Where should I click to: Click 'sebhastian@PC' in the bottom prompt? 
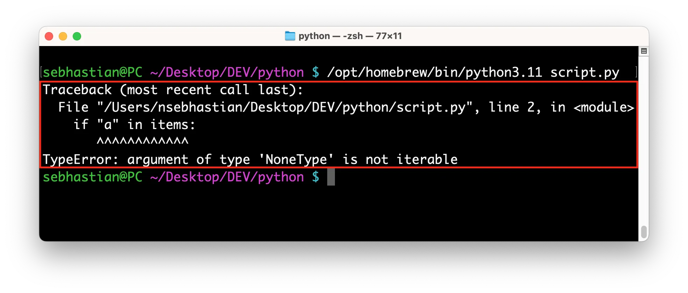[x=93, y=177]
